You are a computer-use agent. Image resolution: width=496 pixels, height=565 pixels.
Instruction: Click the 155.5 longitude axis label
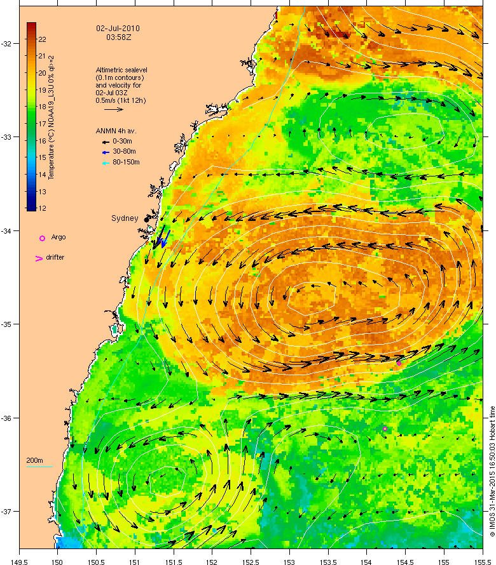pos(483,562)
